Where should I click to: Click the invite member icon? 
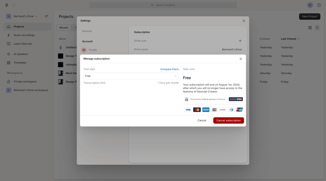pos(46,16)
